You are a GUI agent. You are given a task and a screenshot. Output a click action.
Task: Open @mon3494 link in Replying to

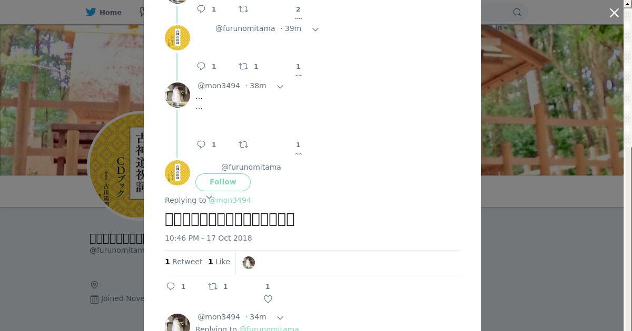(x=230, y=200)
